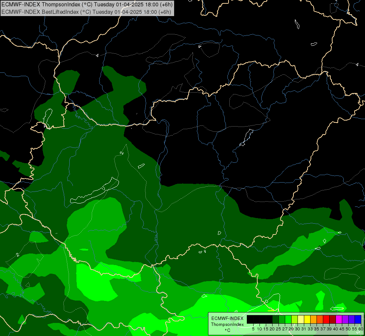Viewport: 365px width, 336px height.
Task: Click the legend tick label 40
Action: [336, 329]
